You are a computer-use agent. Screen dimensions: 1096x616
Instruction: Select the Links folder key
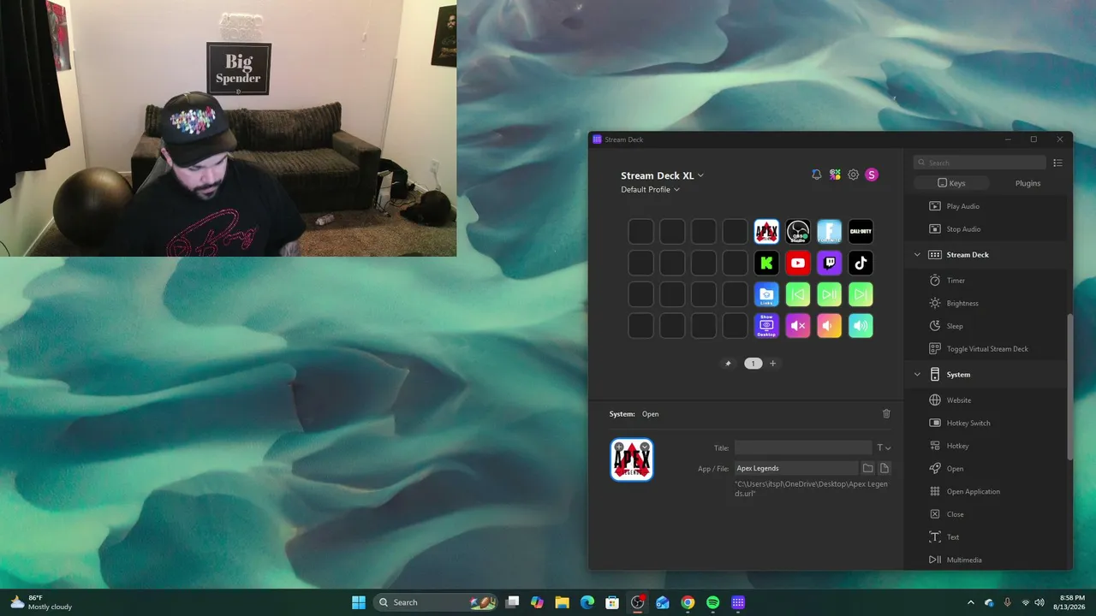pyautogui.click(x=766, y=294)
